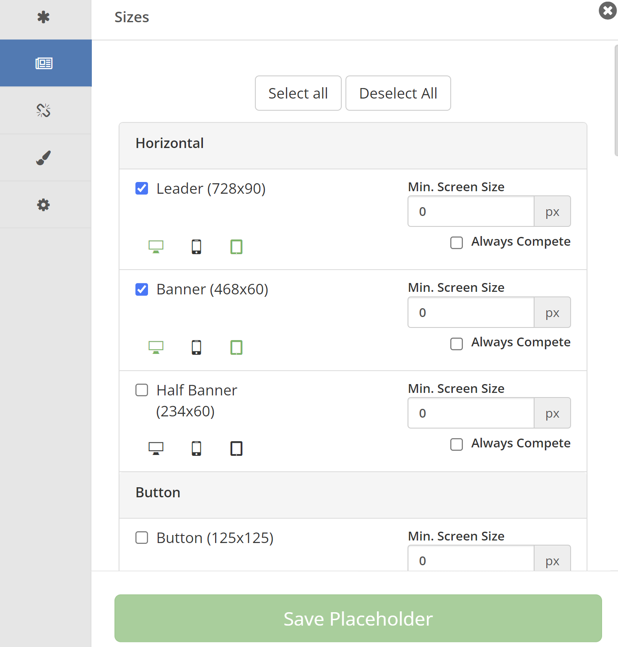Open the broken link sidebar tab
Viewport: 618px width, 647px height.
coord(44,110)
